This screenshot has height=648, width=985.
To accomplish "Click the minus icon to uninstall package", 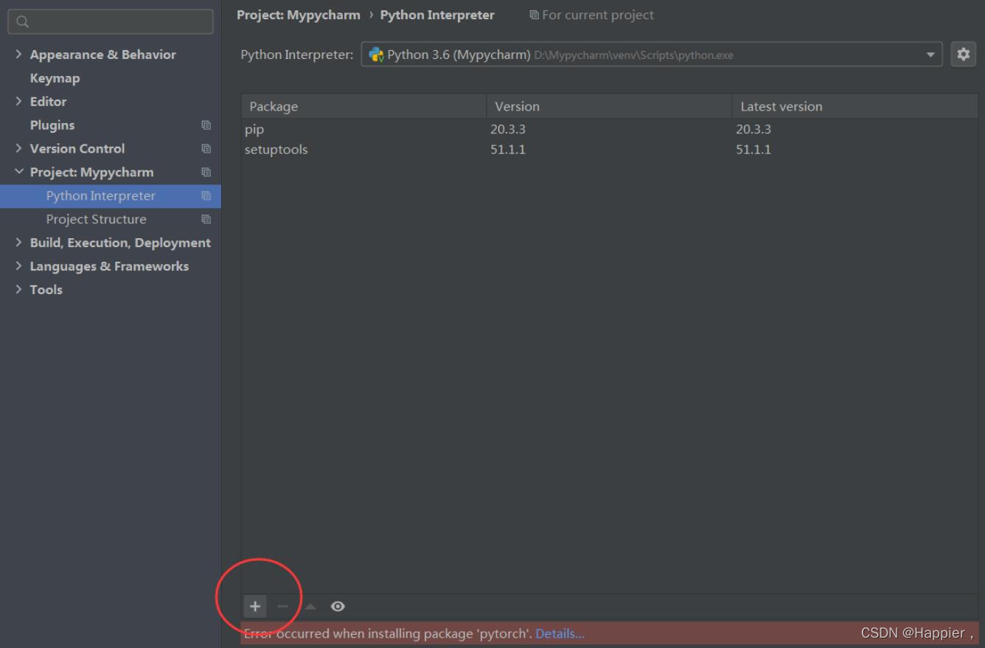I will pyautogui.click(x=283, y=607).
